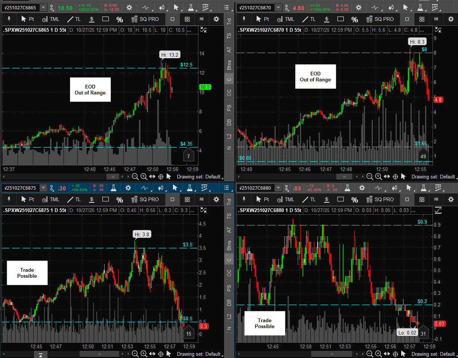Select single chart layout in C6880 toolbar
The width and height of the screenshot is (458, 358).
point(407,200)
